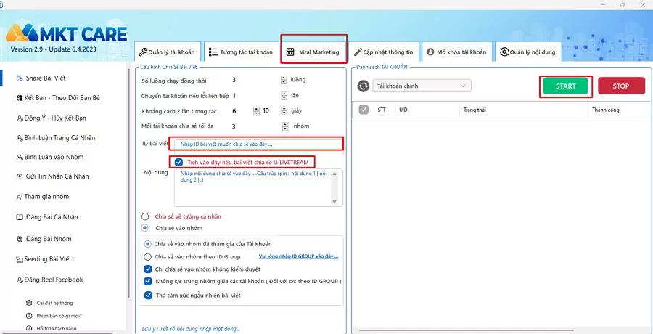Click the Phiên bản có gì mới info icon
Image resolution: width=653 pixels, height=334 pixels.
(x=29, y=316)
